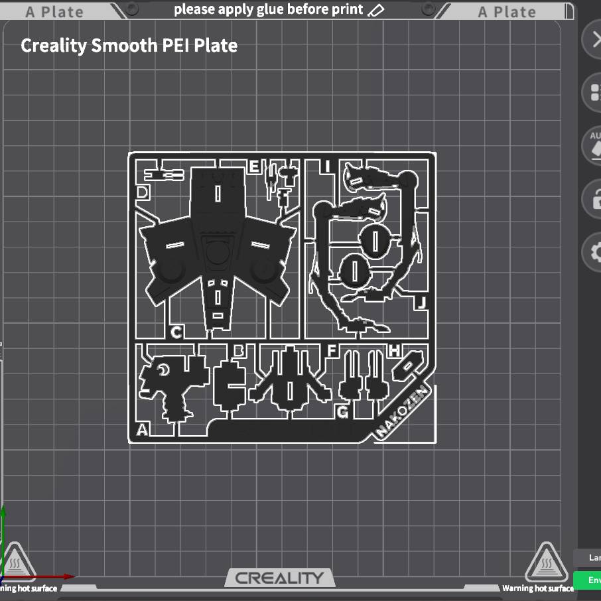
Task: Click the Creality Smooth PEI Plate label
Action: [129, 46]
